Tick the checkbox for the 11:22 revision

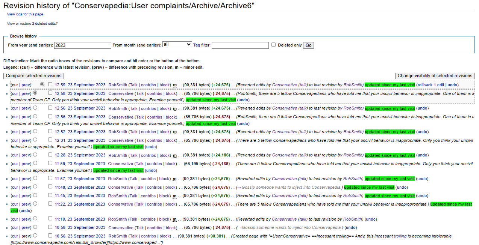click(x=50, y=204)
